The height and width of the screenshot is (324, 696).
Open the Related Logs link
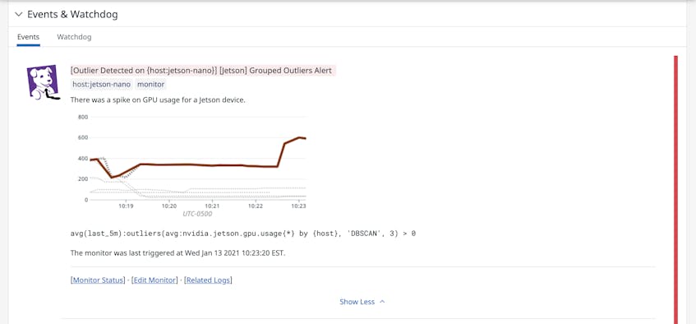coord(208,280)
